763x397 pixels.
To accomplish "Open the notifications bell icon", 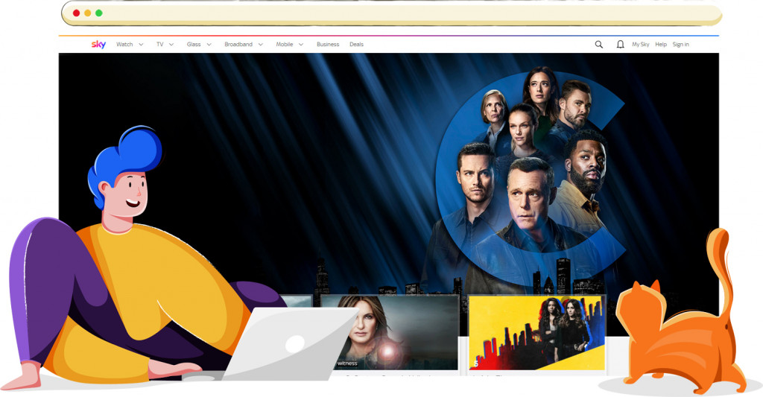I will coord(621,44).
